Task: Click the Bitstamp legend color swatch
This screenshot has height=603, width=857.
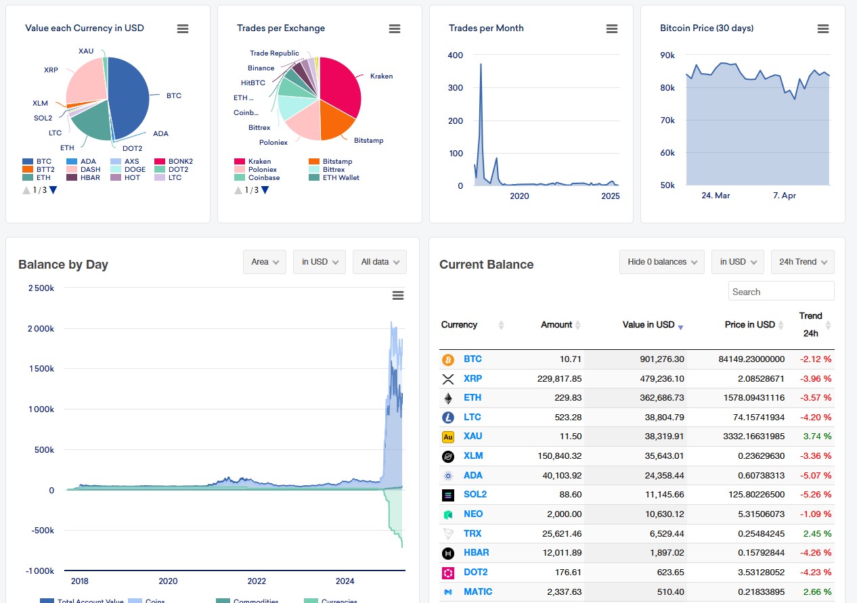Action: (313, 162)
